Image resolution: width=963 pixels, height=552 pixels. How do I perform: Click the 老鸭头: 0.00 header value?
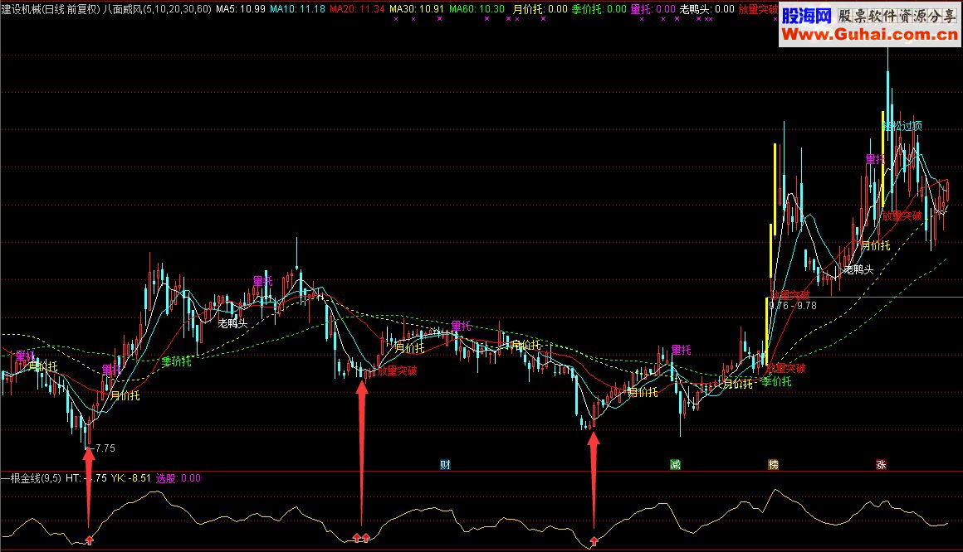coord(707,9)
